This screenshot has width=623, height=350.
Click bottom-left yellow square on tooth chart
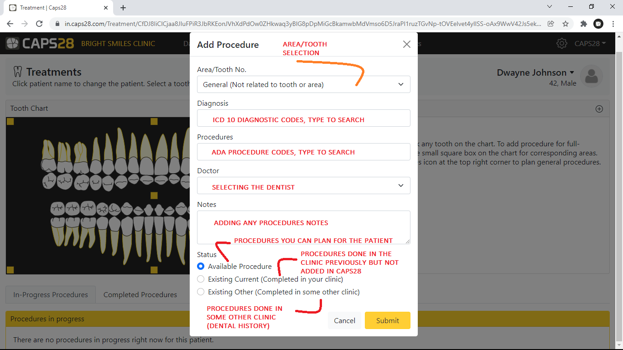coord(10,270)
